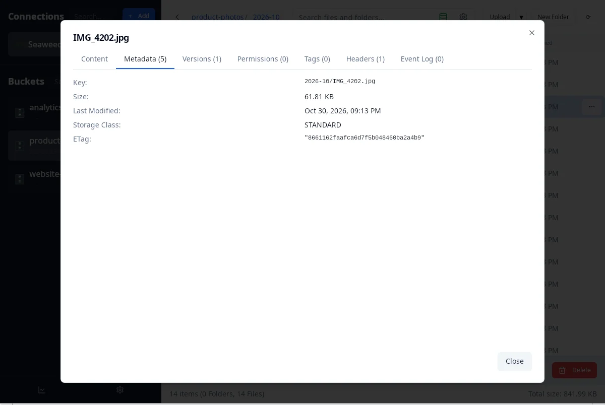Select the Metadata (5) tab

coord(145,59)
